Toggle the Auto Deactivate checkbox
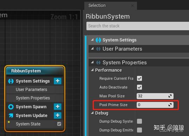 coord(139,87)
